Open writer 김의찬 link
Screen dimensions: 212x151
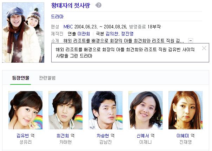[x=112, y=34]
